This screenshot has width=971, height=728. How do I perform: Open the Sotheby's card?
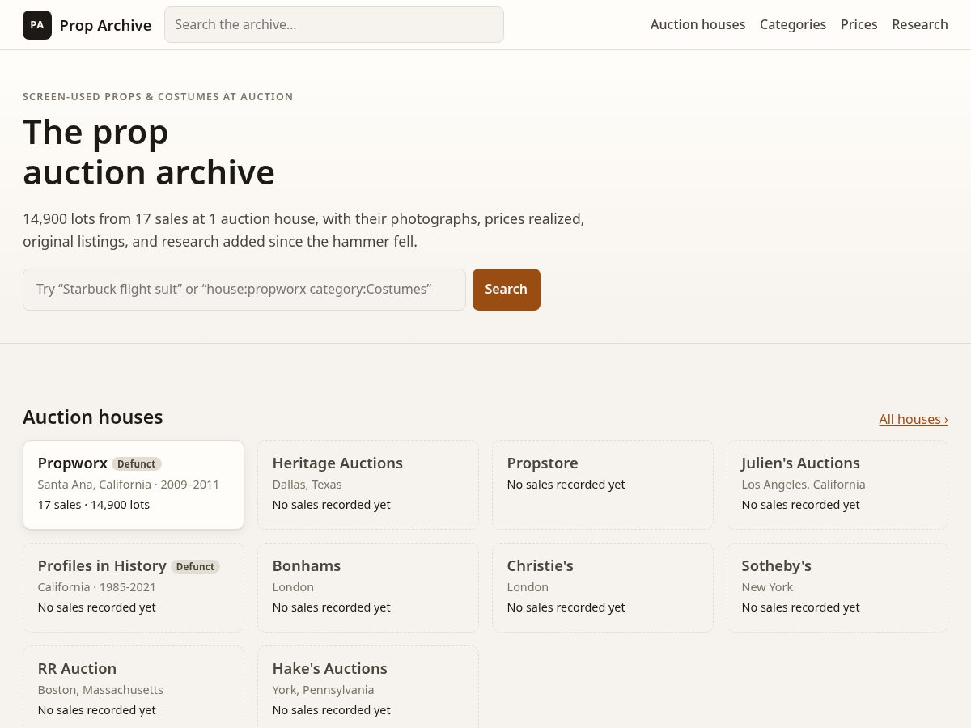point(837,587)
